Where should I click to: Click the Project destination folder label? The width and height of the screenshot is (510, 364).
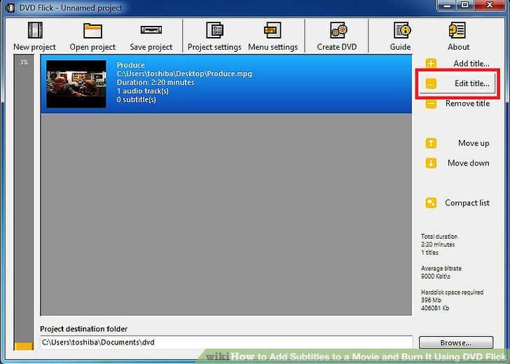pos(84,329)
